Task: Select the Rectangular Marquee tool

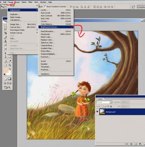Action: click(x=5, y=26)
